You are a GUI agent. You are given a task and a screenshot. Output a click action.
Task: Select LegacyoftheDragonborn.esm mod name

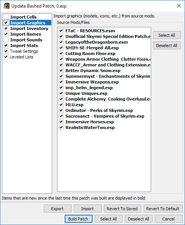click(x=97, y=42)
